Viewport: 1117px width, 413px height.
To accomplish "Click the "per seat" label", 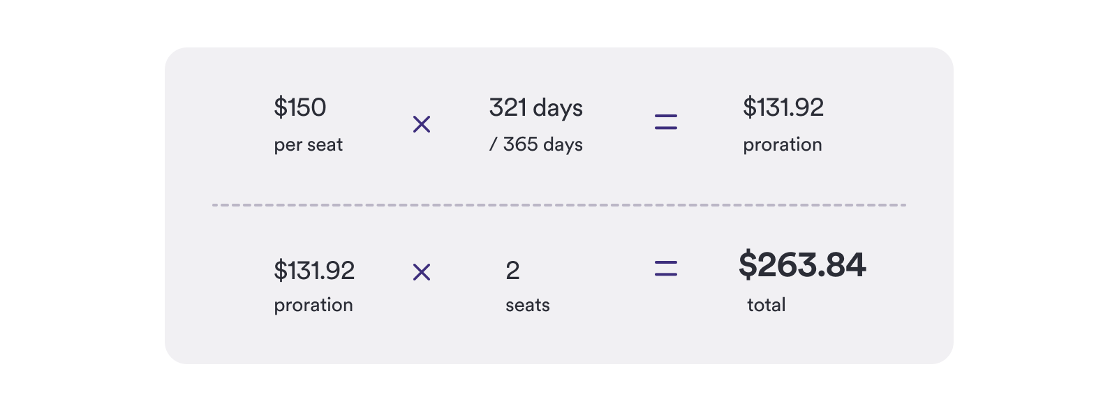I will 309,145.
